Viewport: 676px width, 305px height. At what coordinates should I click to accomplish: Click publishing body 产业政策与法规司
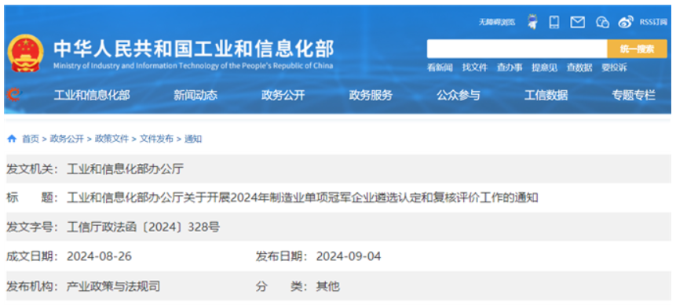pyautogui.click(x=113, y=286)
